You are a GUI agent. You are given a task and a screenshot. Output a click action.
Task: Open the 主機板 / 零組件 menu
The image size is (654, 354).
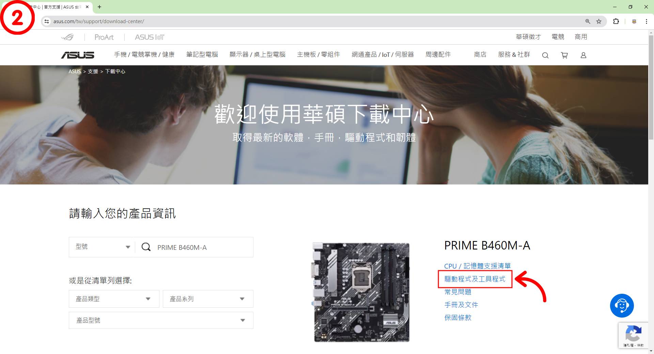(318, 54)
